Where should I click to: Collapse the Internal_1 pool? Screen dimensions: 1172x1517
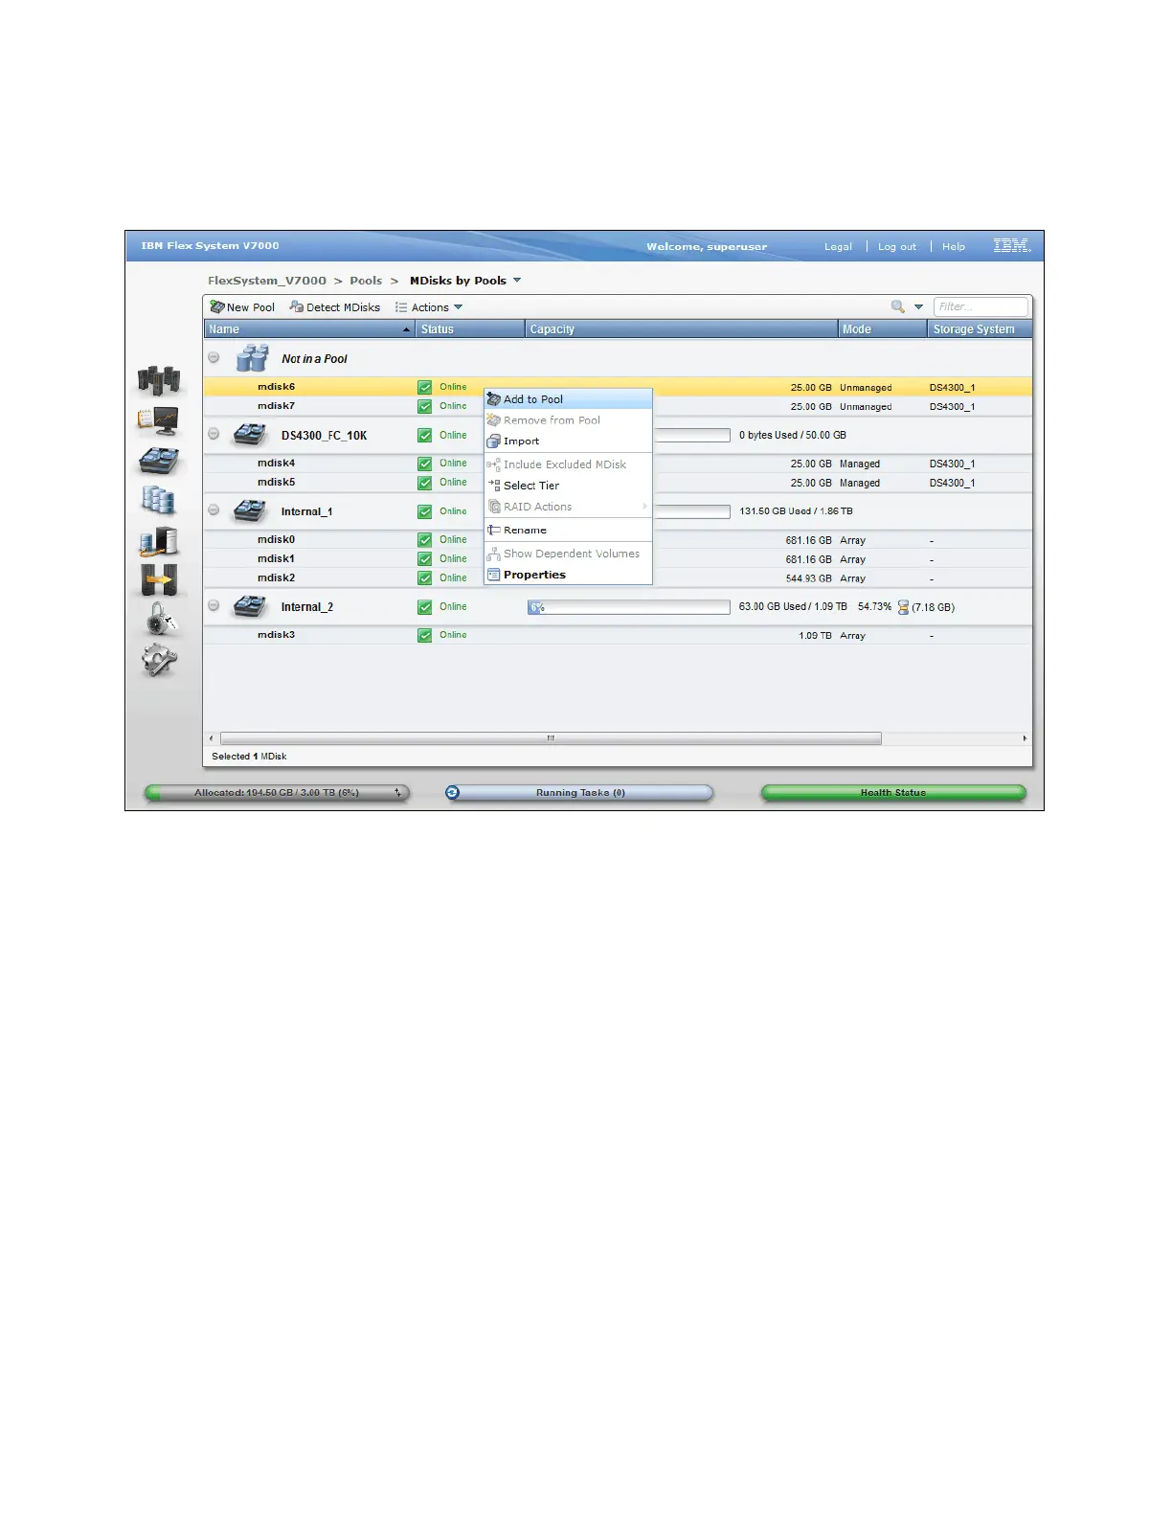click(x=214, y=510)
